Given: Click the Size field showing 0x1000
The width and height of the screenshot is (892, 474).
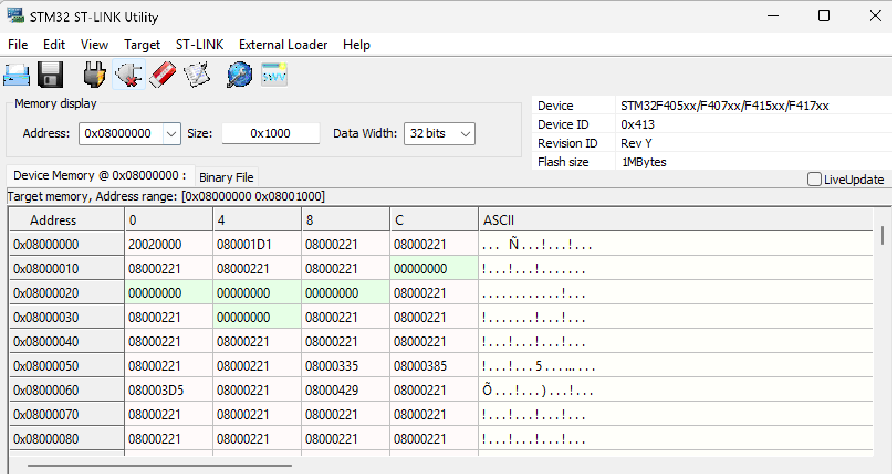Looking at the screenshot, I should point(270,134).
